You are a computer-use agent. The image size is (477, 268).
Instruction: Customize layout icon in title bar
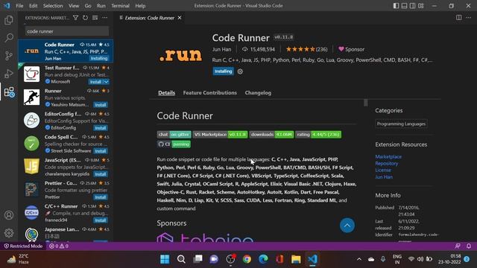coord(420,6)
